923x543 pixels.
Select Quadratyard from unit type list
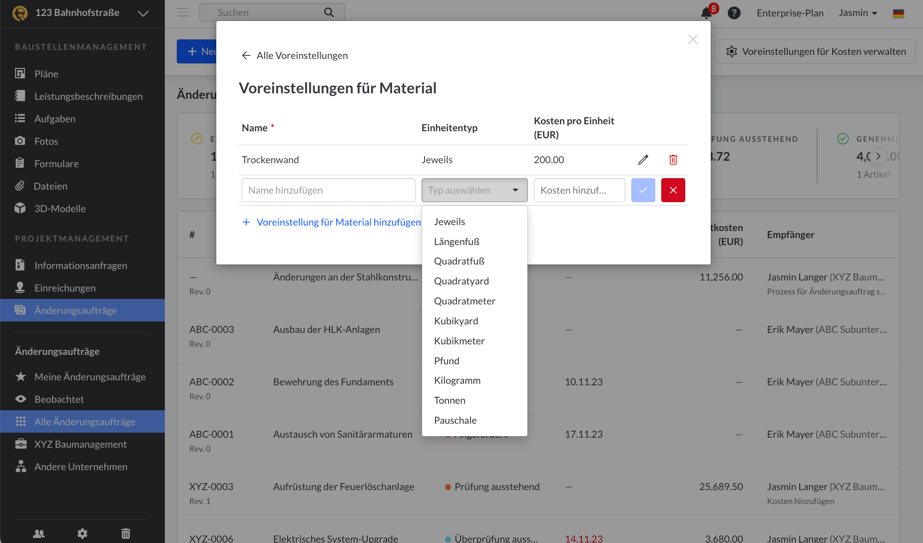[474, 281]
